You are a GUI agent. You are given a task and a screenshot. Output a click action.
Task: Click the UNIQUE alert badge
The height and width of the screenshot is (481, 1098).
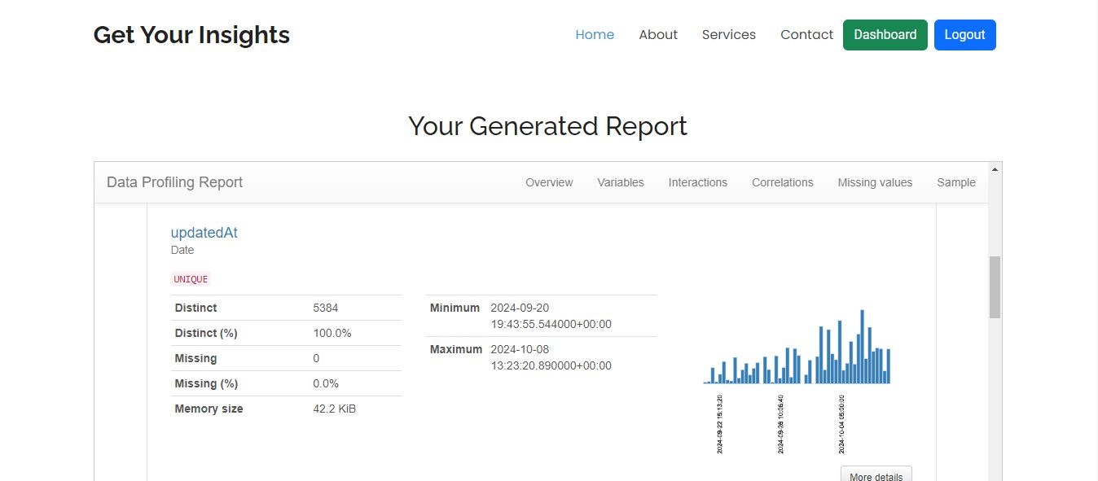(191, 279)
